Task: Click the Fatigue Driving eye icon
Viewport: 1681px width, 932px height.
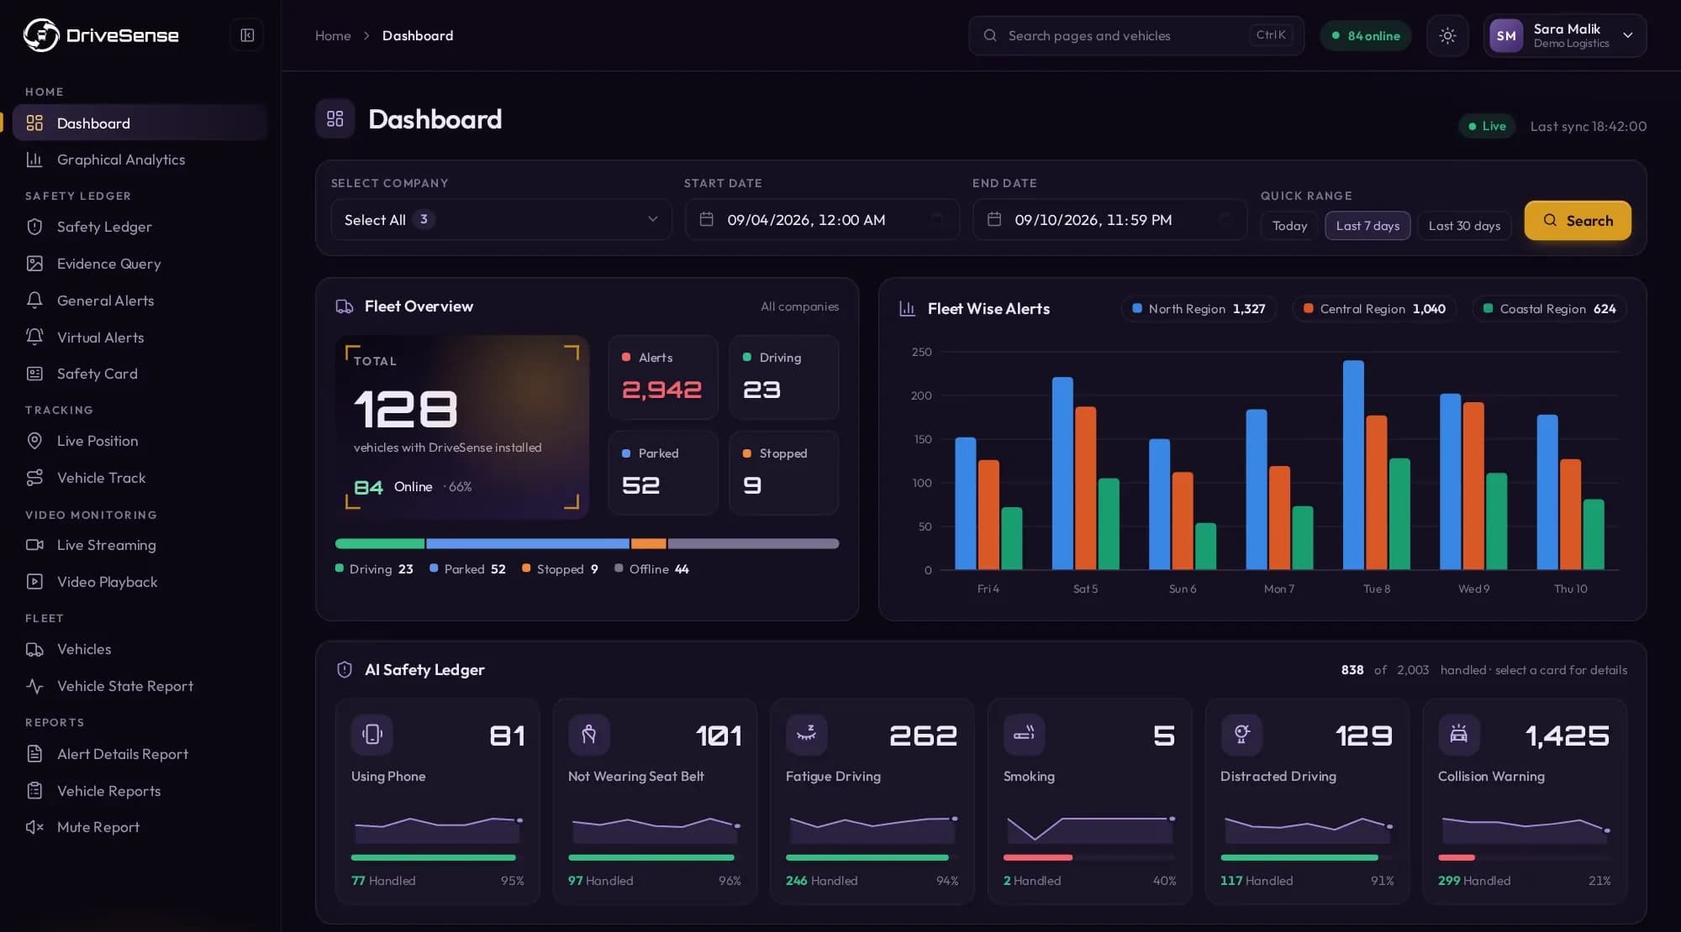Action: (807, 734)
